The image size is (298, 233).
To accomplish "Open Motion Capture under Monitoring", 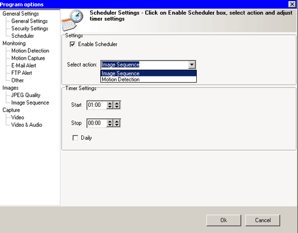I will click(28, 58).
